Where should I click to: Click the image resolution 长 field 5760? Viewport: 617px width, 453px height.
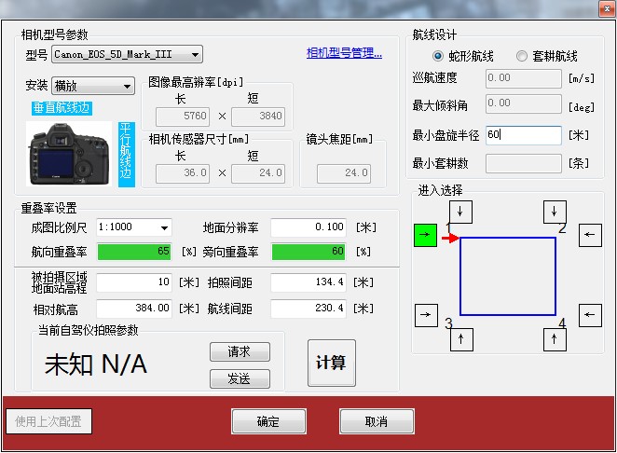click(x=183, y=117)
